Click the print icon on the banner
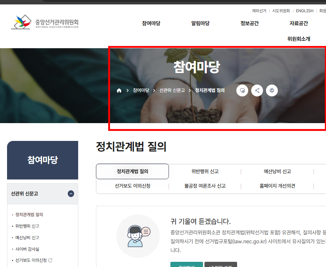Image resolution: width=326 pixels, height=267 pixels. coord(272,90)
